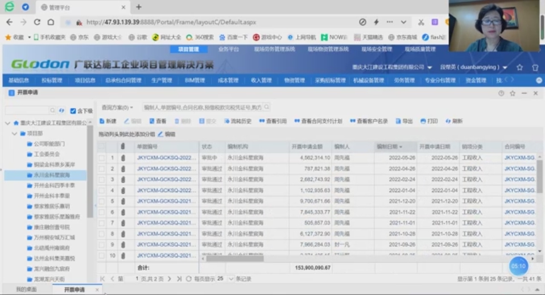Viewport: 545px width, 295px height.
Task: Open the 成本管理 menu item
Action: [x=228, y=81]
